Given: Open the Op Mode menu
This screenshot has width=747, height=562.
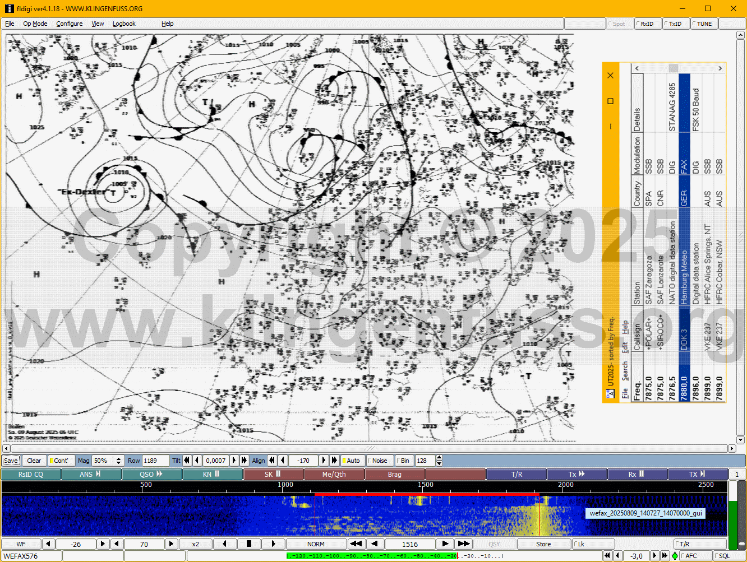Looking at the screenshot, I should click(35, 24).
